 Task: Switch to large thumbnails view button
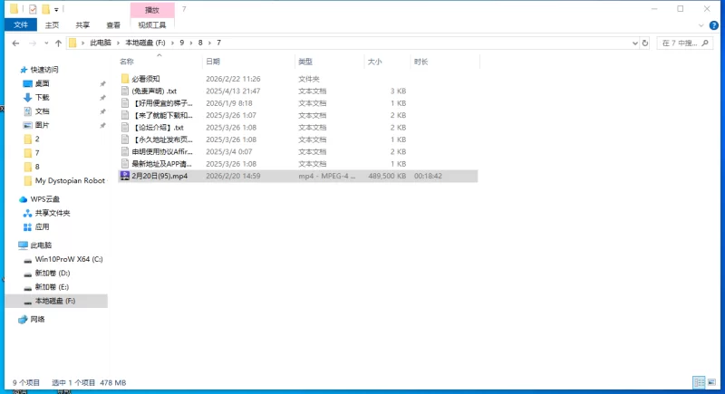point(711,382)
